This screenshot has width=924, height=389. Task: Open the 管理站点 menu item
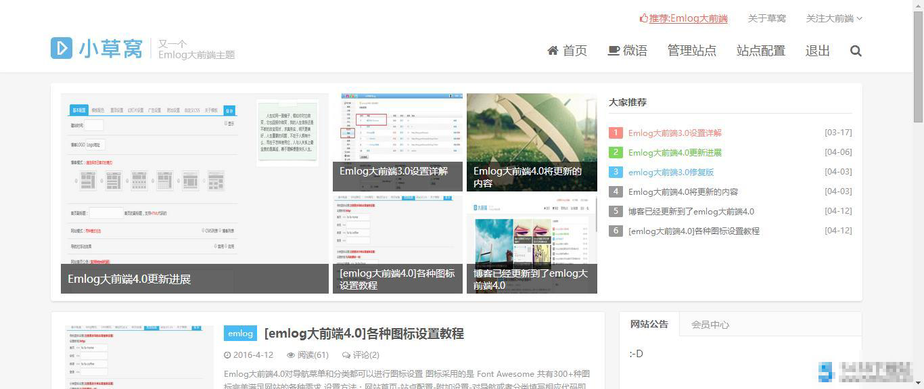click(x=691, y=51)
